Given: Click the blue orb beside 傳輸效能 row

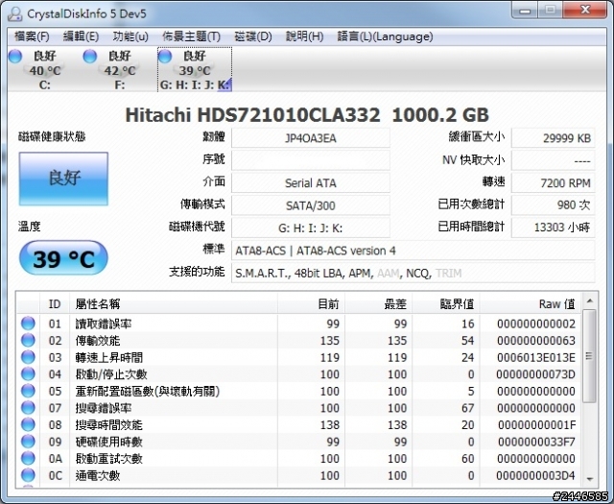Looking at the screenshot, I should point(28,341).
